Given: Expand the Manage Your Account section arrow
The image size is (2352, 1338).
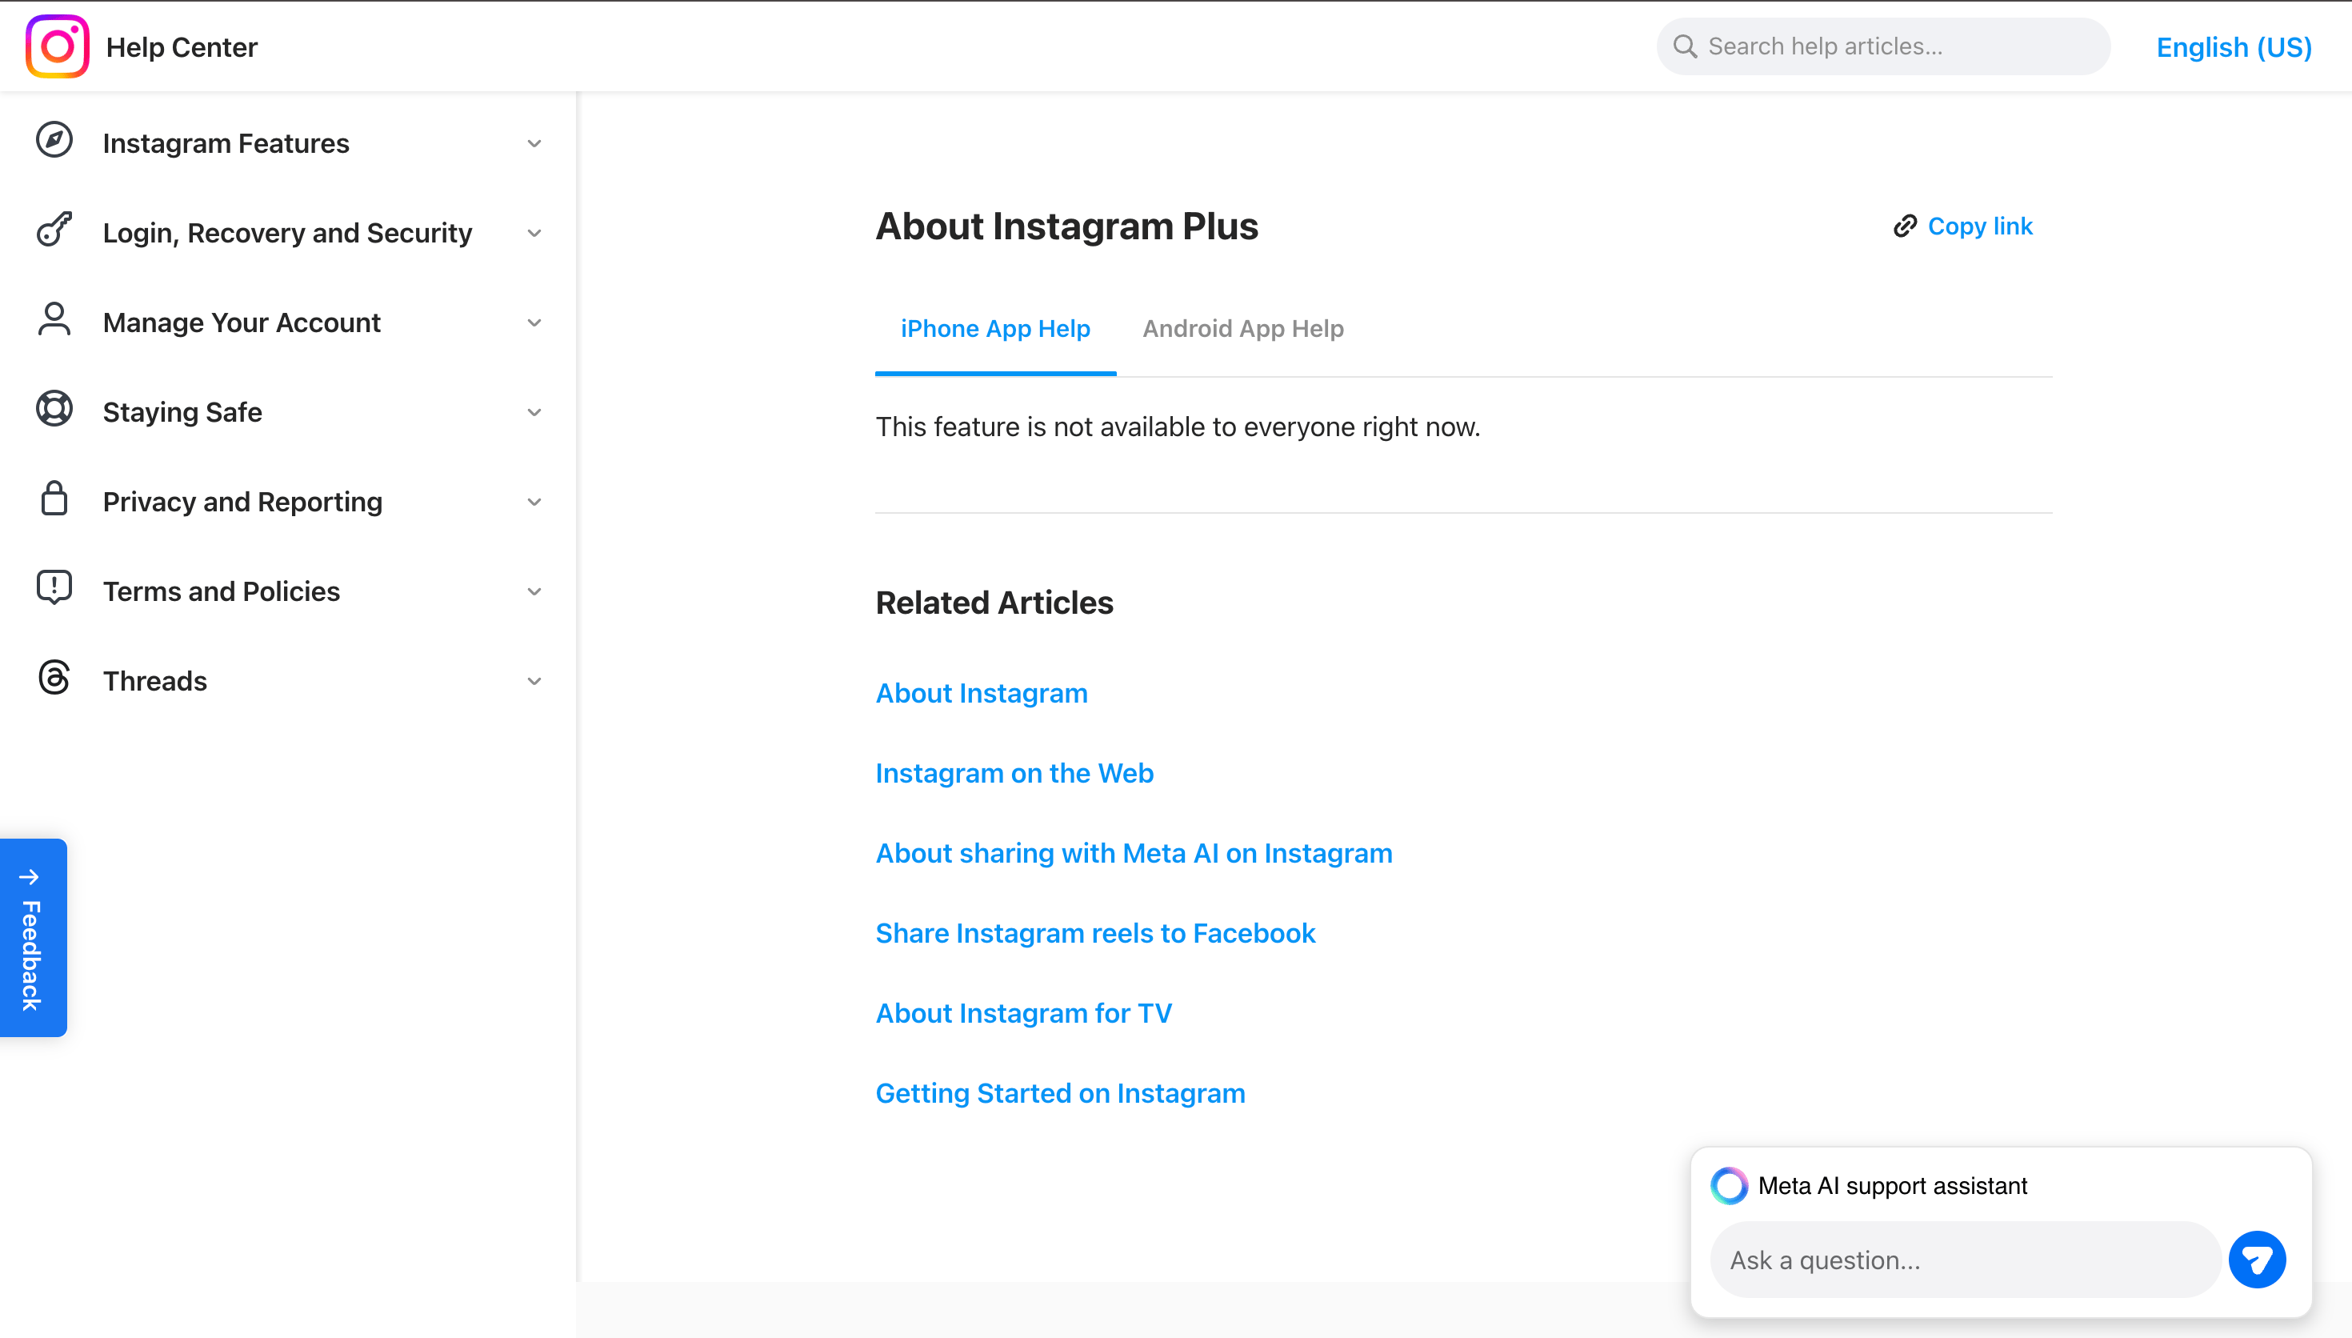Looking at the screenshot, I should click(x=534, y=322).
